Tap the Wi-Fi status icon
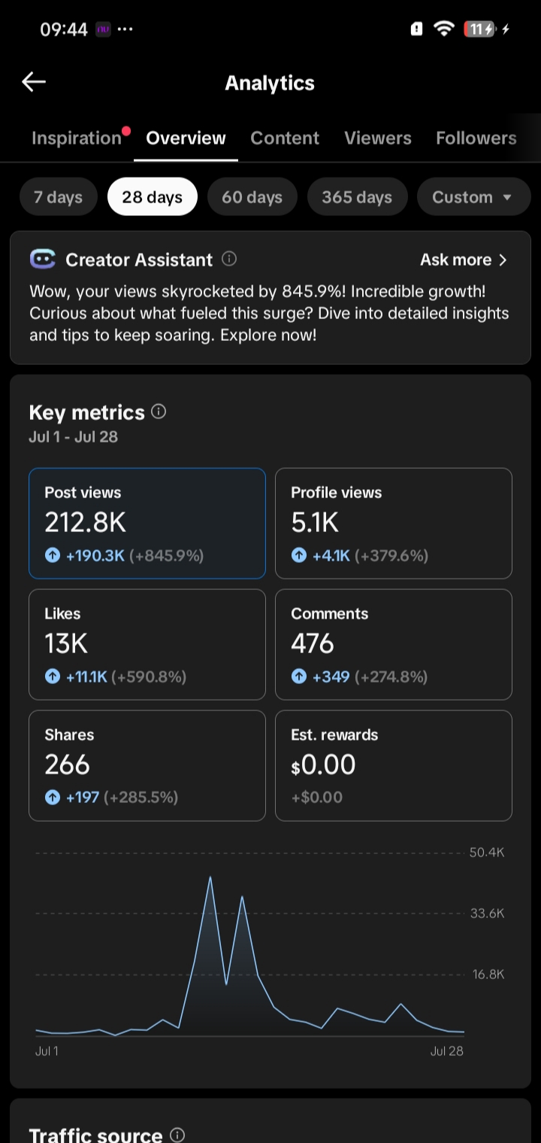541x1143 pixels. click(x=444, y=29)
